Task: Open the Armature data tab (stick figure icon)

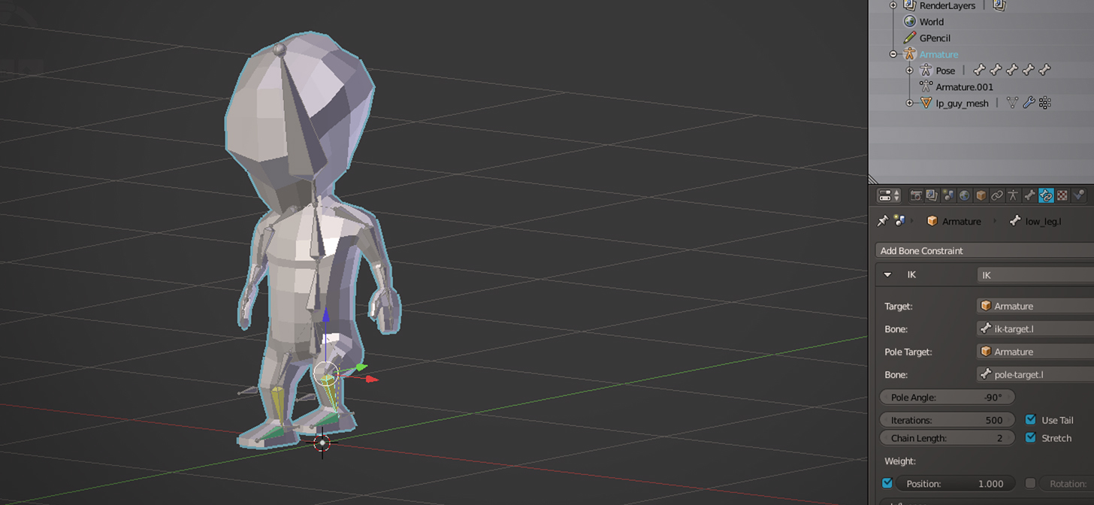Action: [1014, 195]
